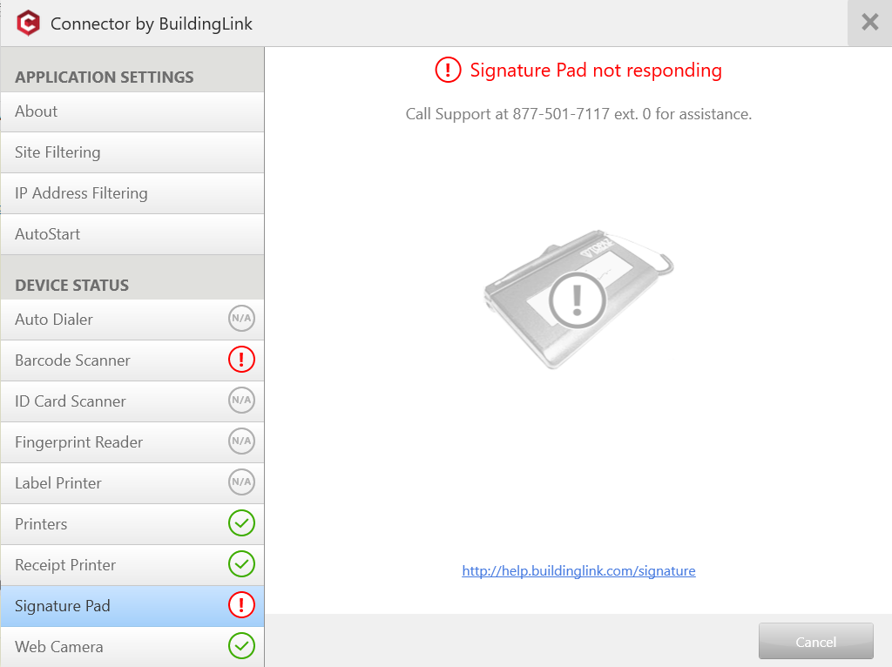This screenshot has width=892, height=667.
Task: Select ID Card Scanner device status
Action: click(x=132, y=401)
